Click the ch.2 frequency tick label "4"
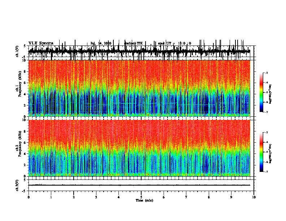286x221 pixels. coord(25,154)
